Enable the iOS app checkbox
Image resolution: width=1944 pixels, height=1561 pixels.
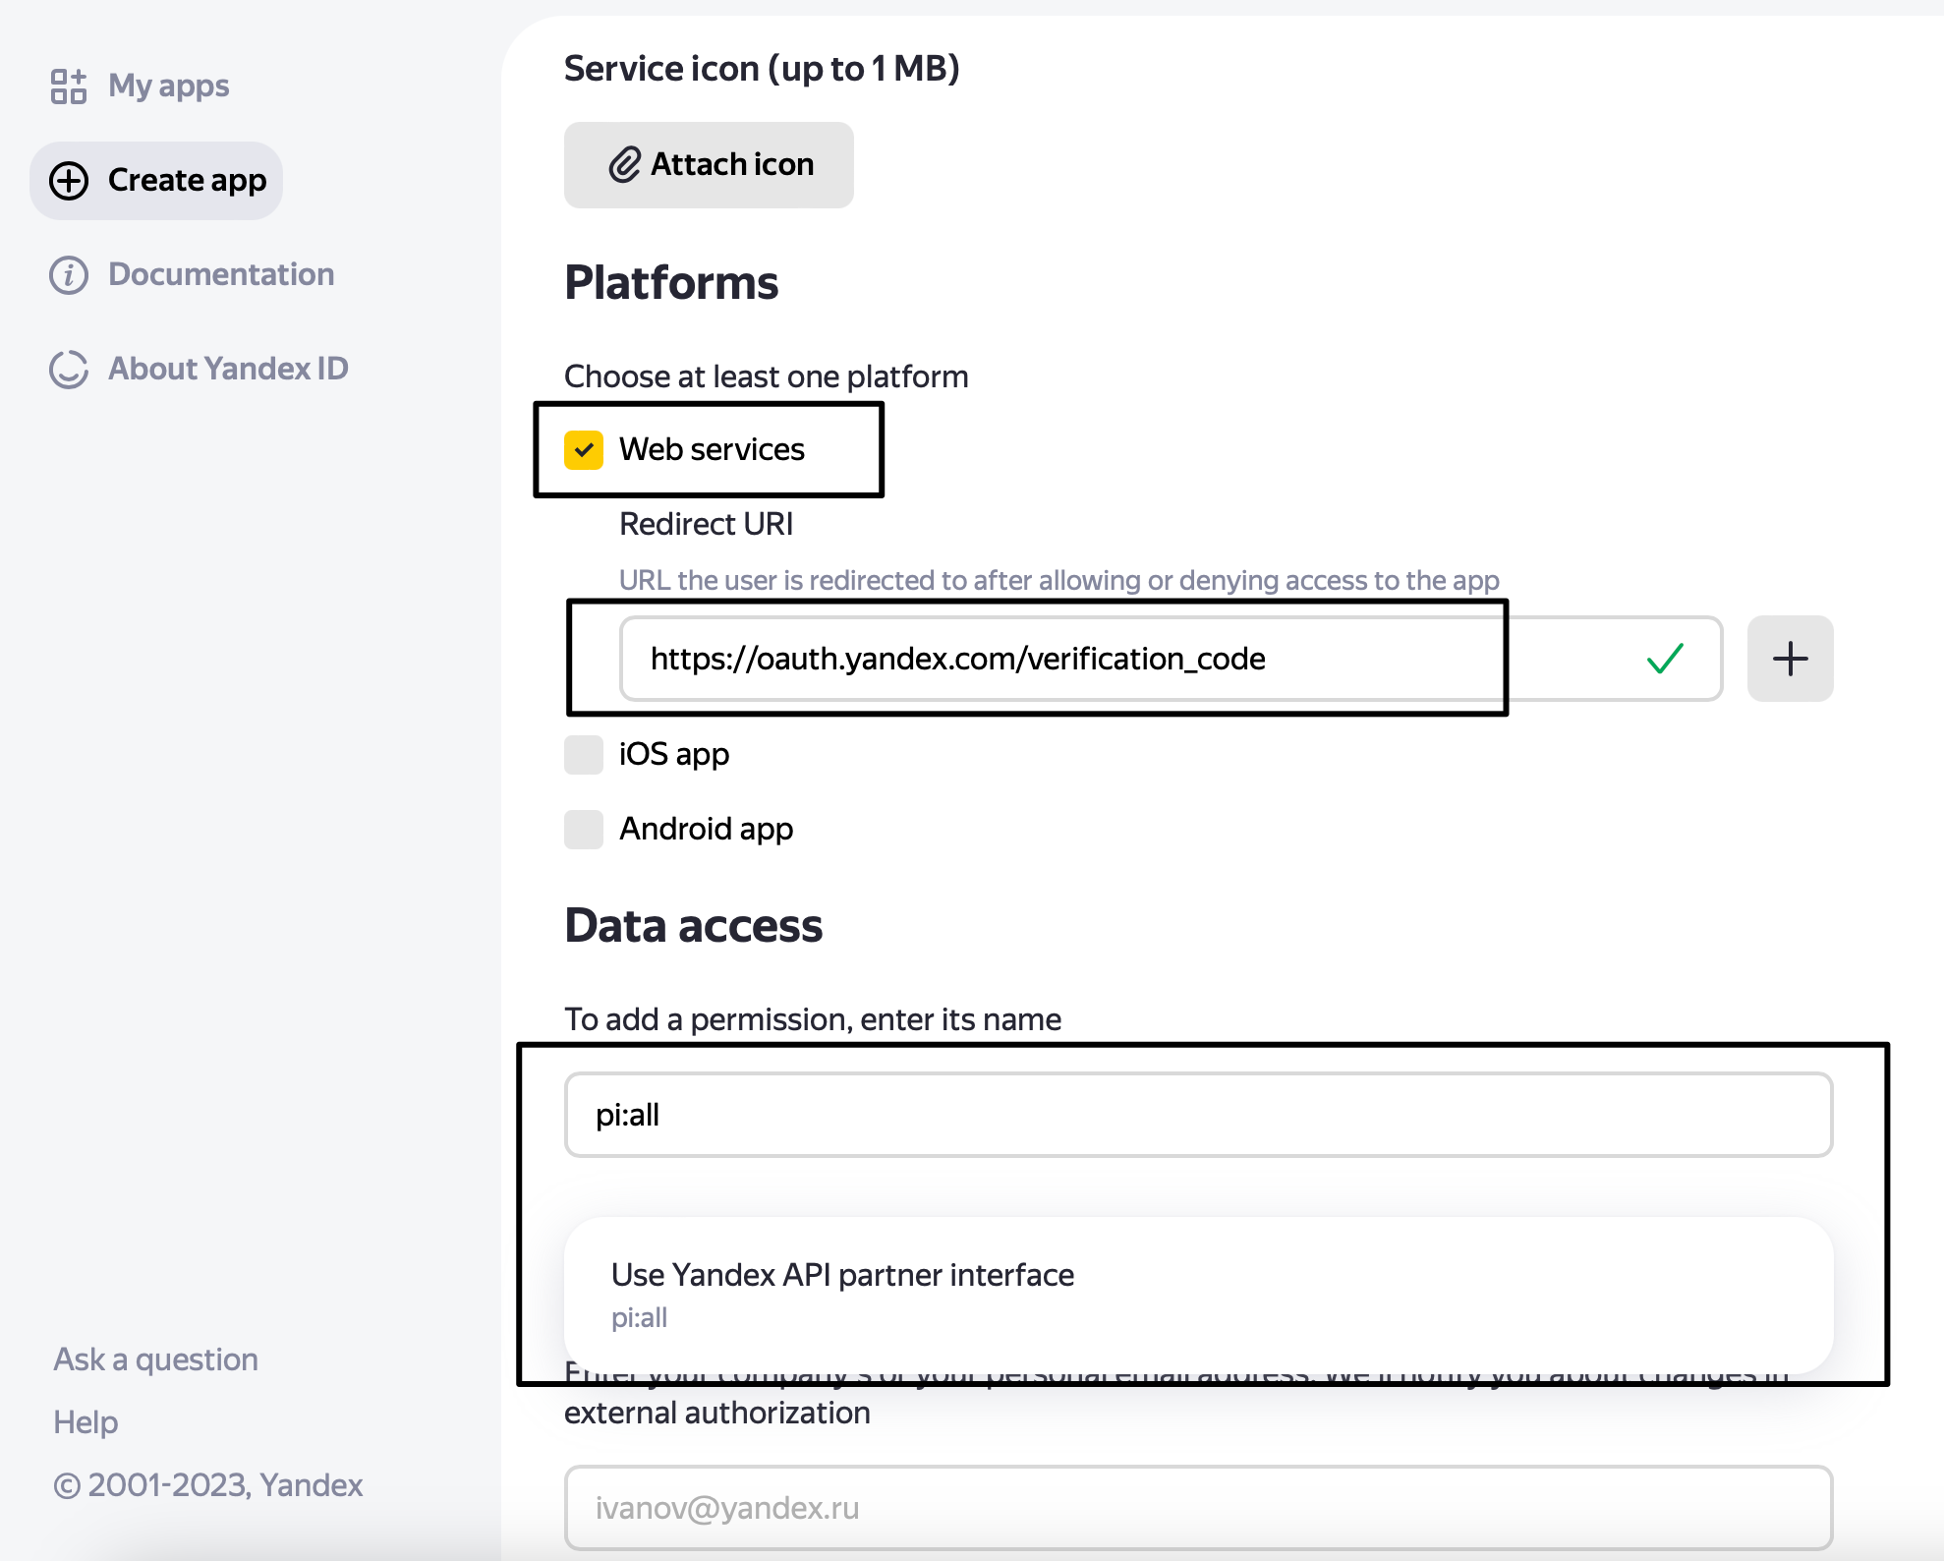[584, 755]
